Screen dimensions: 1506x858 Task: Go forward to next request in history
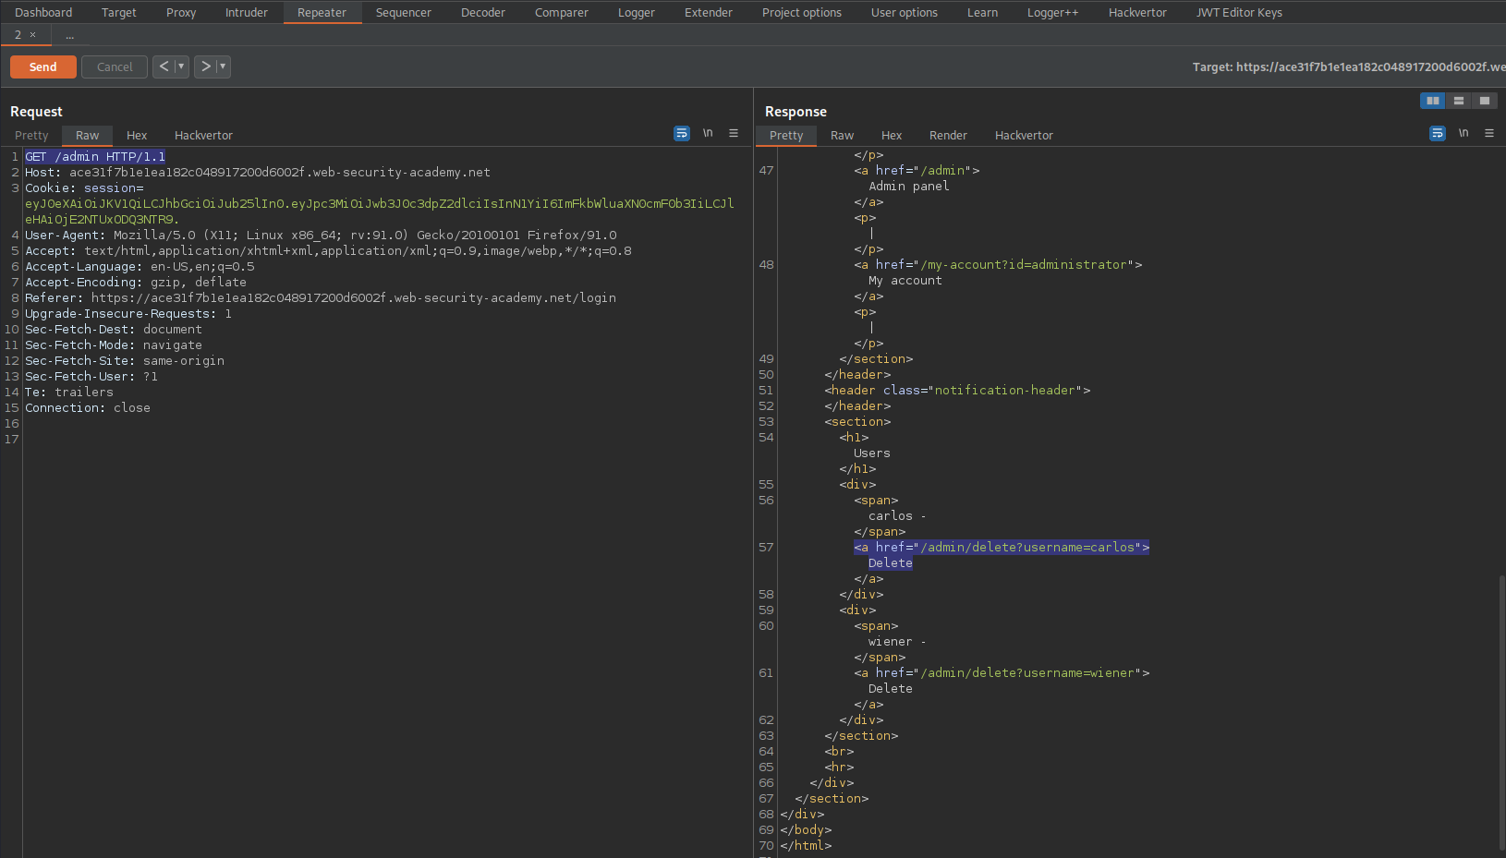click(205, 66)
